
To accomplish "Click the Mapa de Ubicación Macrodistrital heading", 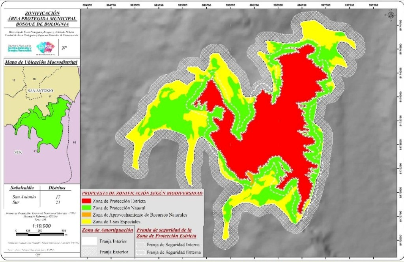I will [41, 62].
